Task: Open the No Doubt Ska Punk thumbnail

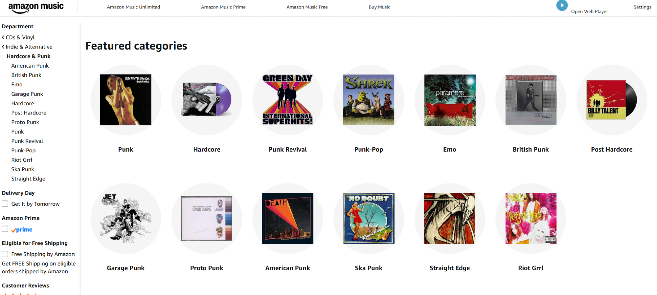Action: tap(369, 218)
